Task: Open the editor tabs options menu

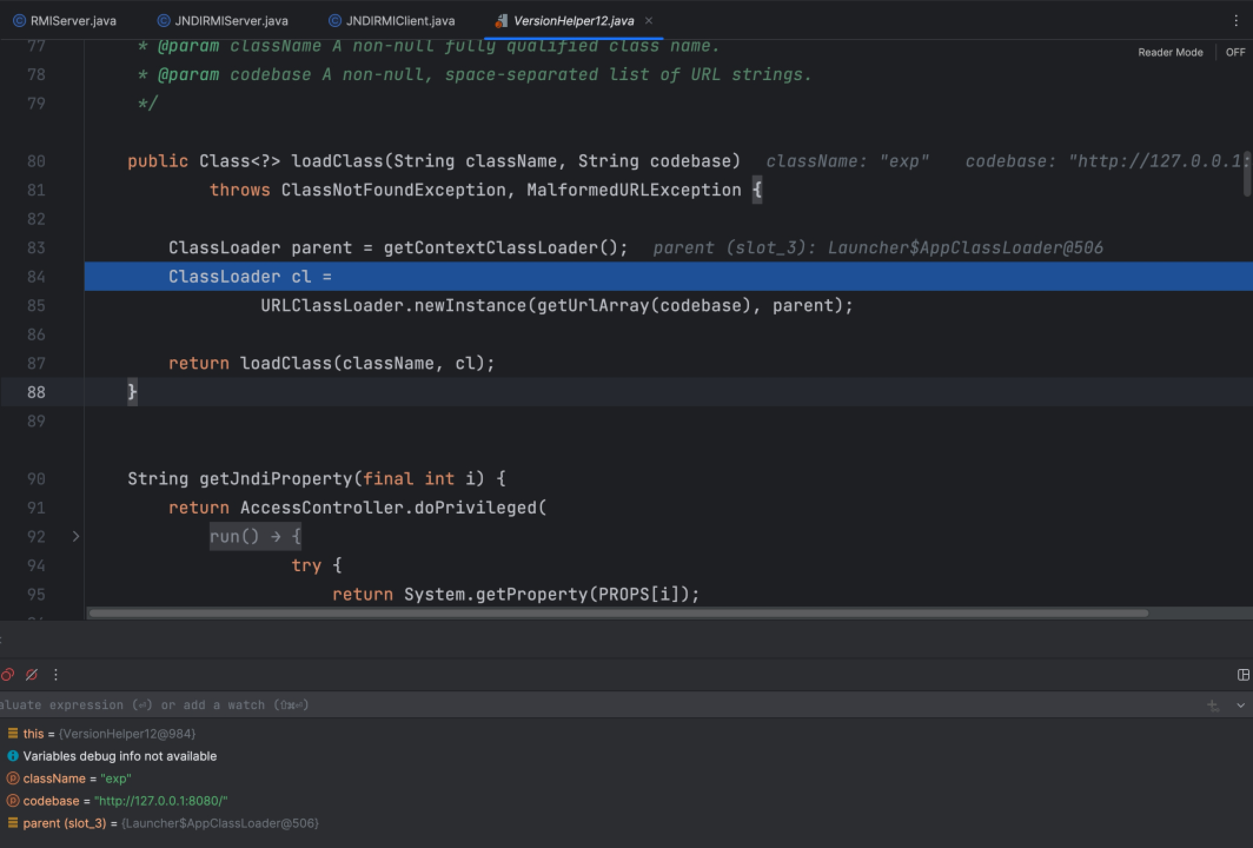Action: [1236, 21]
